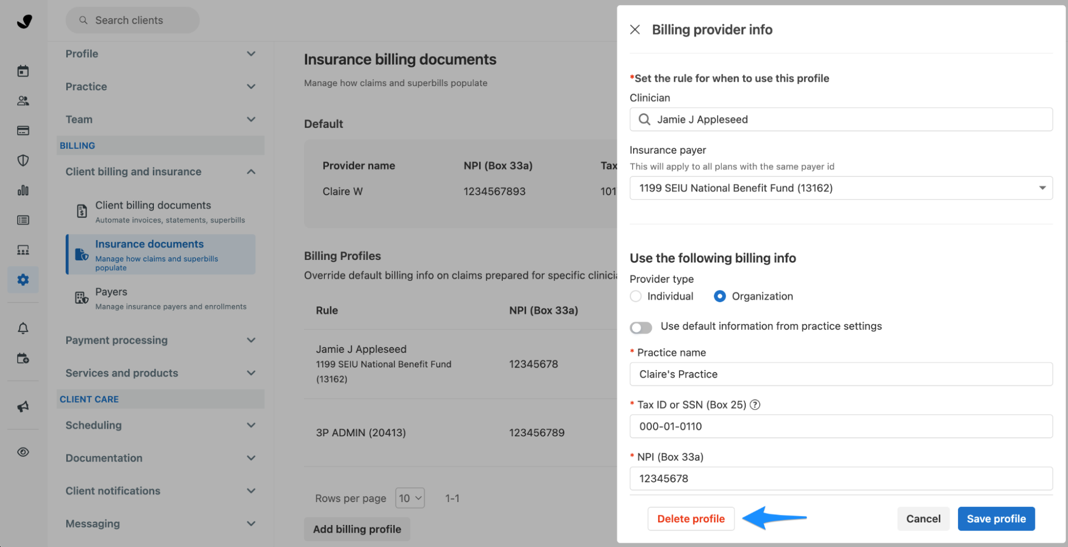Click the NPI (Box 33a) input field
Viewport: 1068px width, 547px height.
click(x=841, y=479)
